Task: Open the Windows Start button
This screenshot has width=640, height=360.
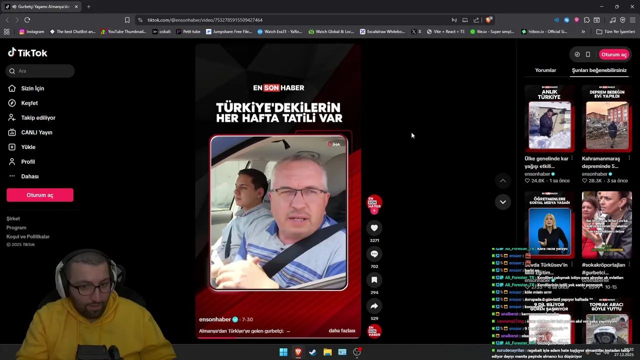Action: (283, 352)
